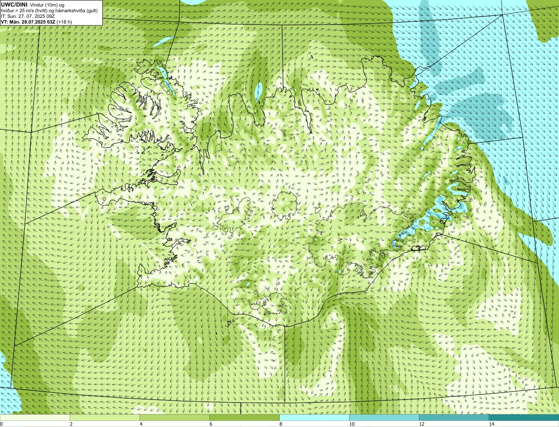Click the '6' label under the color scale

coord(210,424)
